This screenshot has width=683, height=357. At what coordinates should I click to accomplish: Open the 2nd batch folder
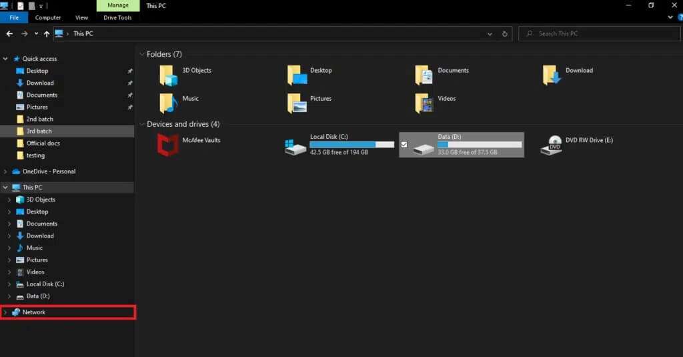click(39, 119)
